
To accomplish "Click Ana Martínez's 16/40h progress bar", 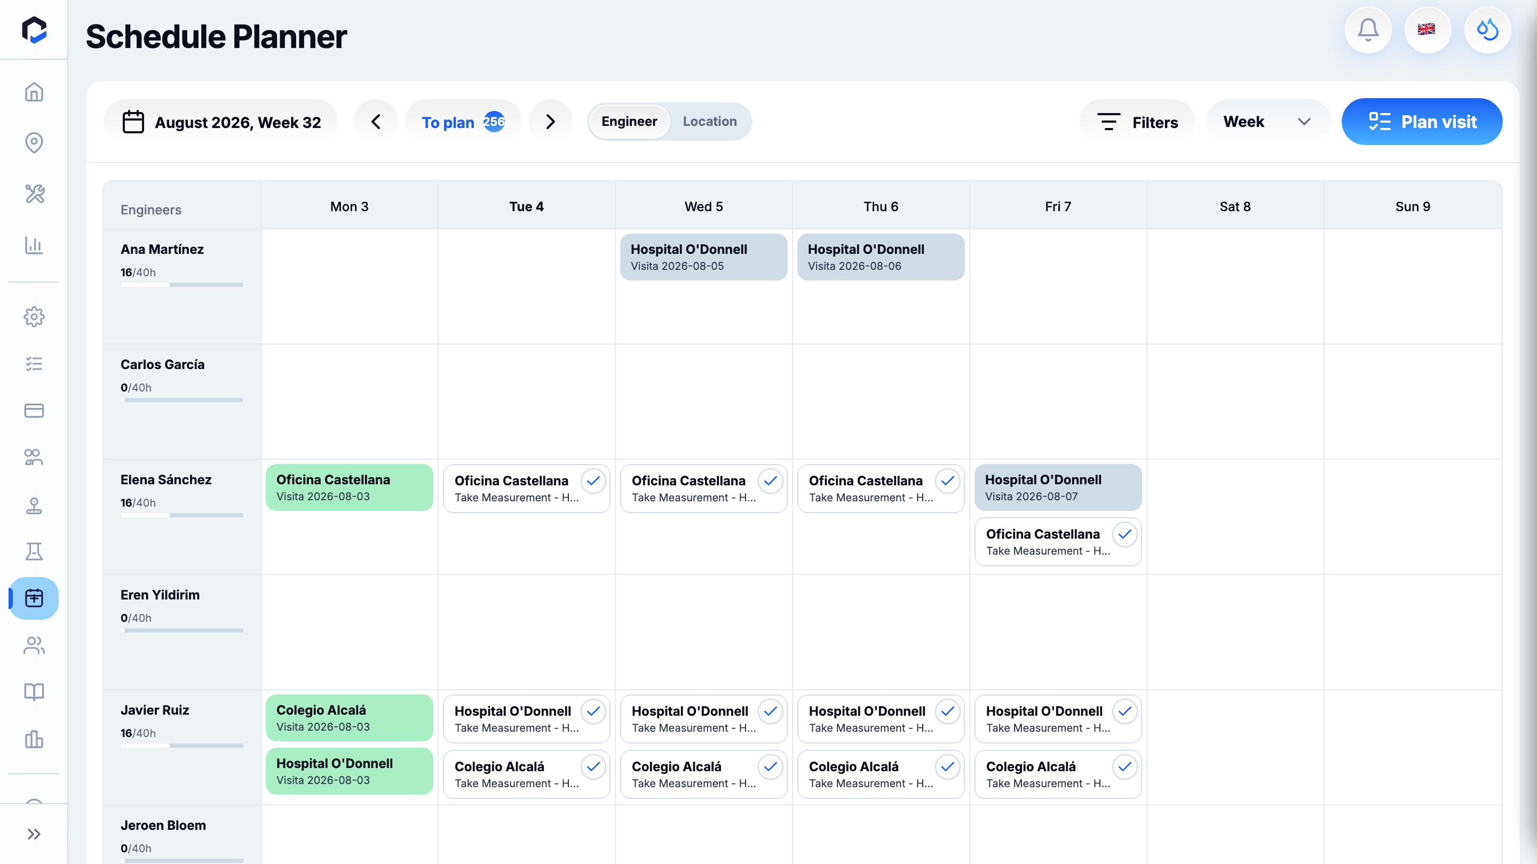I will click(x=182, y=285).
